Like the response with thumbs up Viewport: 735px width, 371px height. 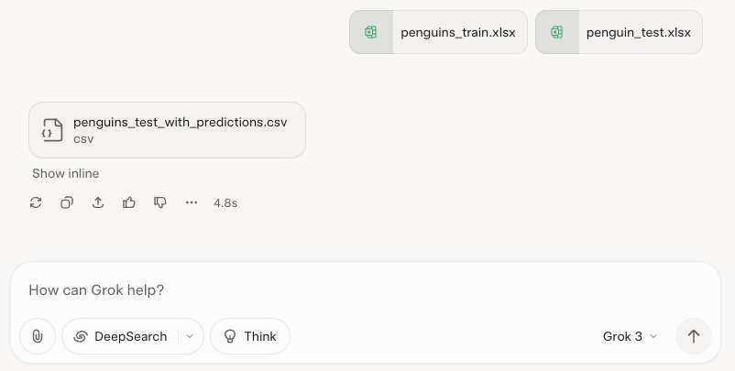(129, 202)
